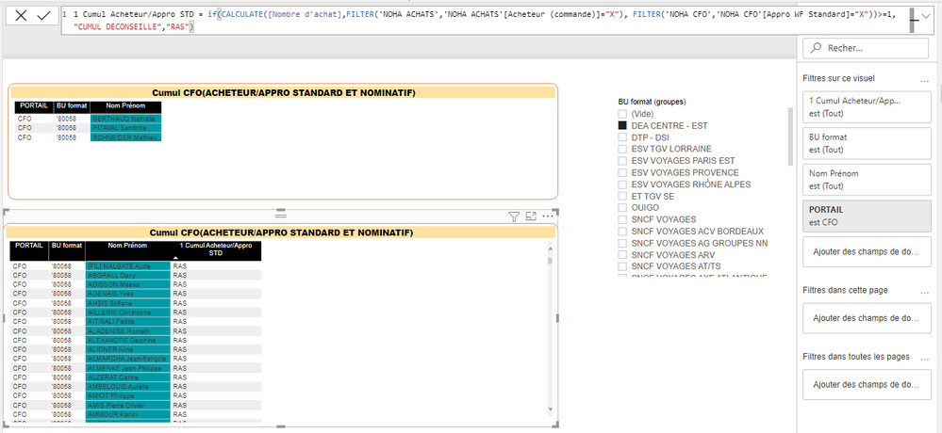This screenshot has height=433, width=942.
Task: Check SNCF VOYAGES ACV BORDEAUX in the slicer
Action: (x=622, y=231)
